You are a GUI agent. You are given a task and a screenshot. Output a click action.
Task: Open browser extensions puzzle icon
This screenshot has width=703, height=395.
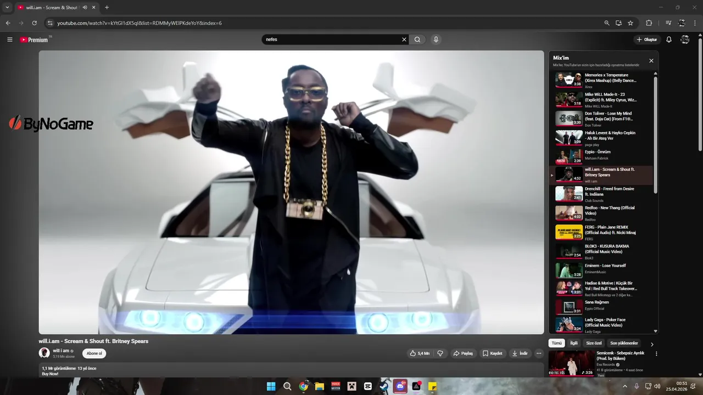649,23
